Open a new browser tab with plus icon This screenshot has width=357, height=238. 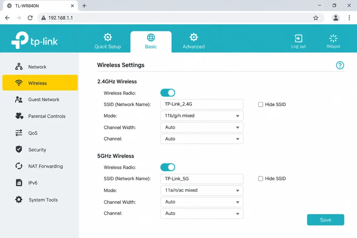tap(84, 6)
